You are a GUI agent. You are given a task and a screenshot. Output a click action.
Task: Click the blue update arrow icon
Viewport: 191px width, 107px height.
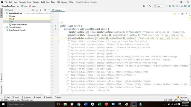pos(185,6)
